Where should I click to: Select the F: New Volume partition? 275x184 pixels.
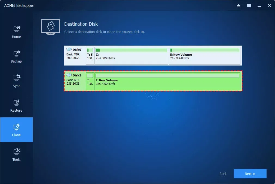coord(167,81)
